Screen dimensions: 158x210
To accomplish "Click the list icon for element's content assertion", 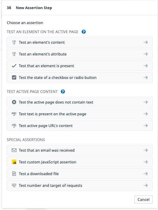I will tap(14, 42).
